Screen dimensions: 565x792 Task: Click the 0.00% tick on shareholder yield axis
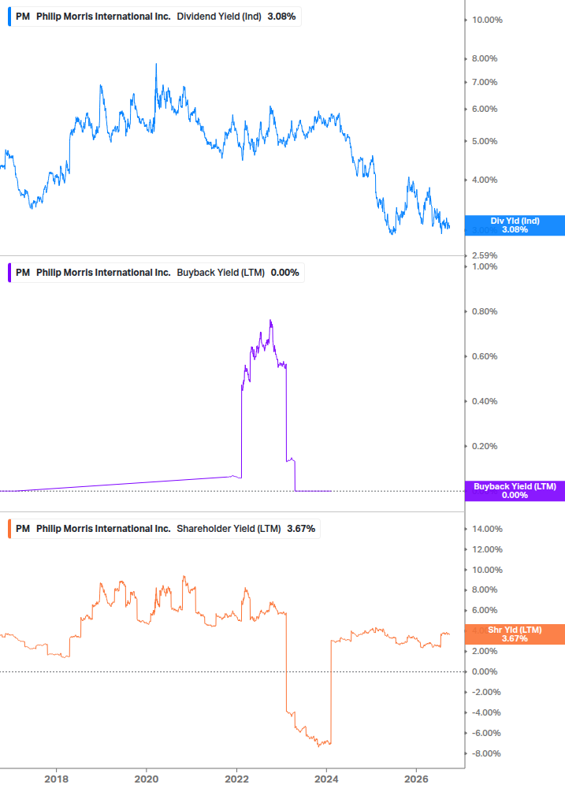coord(485,671)
